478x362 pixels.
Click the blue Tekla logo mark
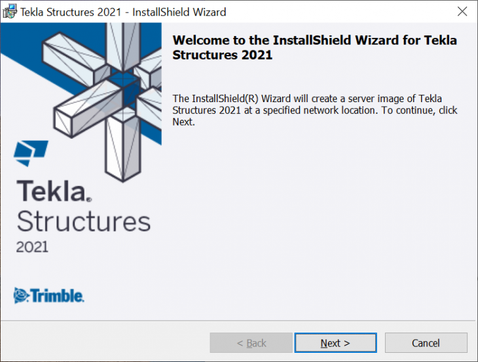[31, 153]
